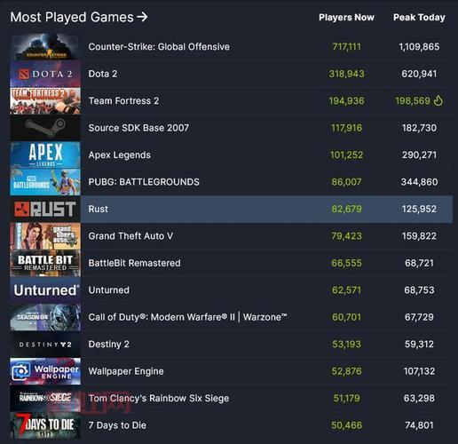This screenshot has height=444, width=458.
Task: Open the Source SDK Base 2007 title
Action: (138, 128)
